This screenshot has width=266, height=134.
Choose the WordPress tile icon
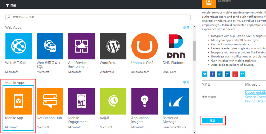tap(113, 46)
